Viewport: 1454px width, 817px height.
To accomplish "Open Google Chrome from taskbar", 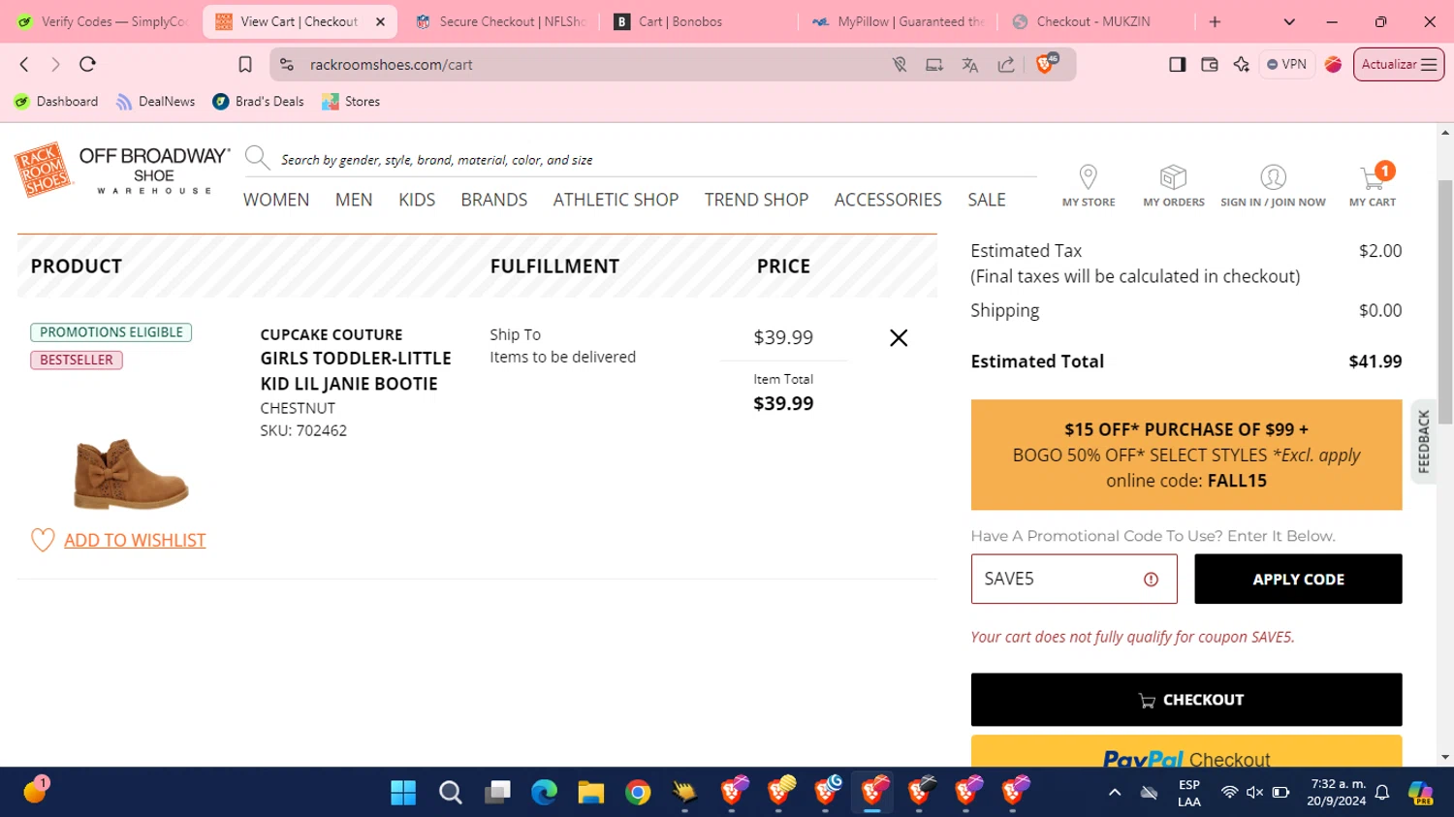I will [x=638, y=793].
